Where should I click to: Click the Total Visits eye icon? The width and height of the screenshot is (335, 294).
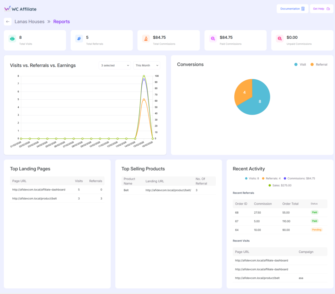[x=12, y=39]
